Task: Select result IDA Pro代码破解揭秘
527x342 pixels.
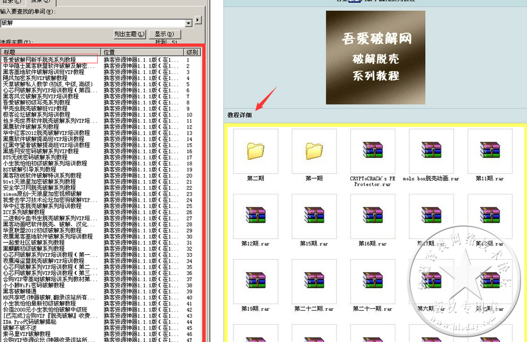Action: coord(30,322)
